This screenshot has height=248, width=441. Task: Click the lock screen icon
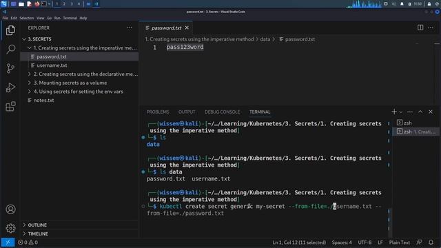429,4
